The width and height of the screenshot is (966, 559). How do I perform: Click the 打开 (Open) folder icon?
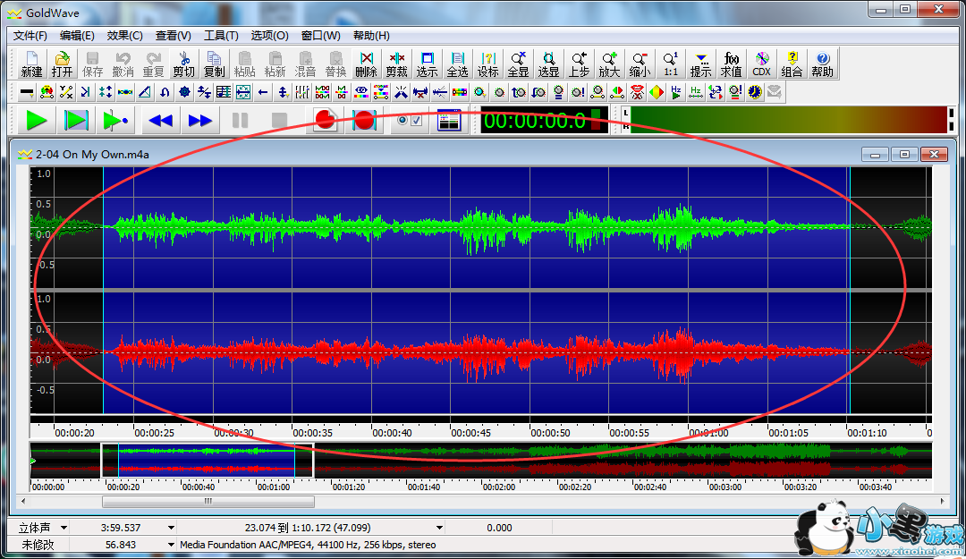coord(62,64)
